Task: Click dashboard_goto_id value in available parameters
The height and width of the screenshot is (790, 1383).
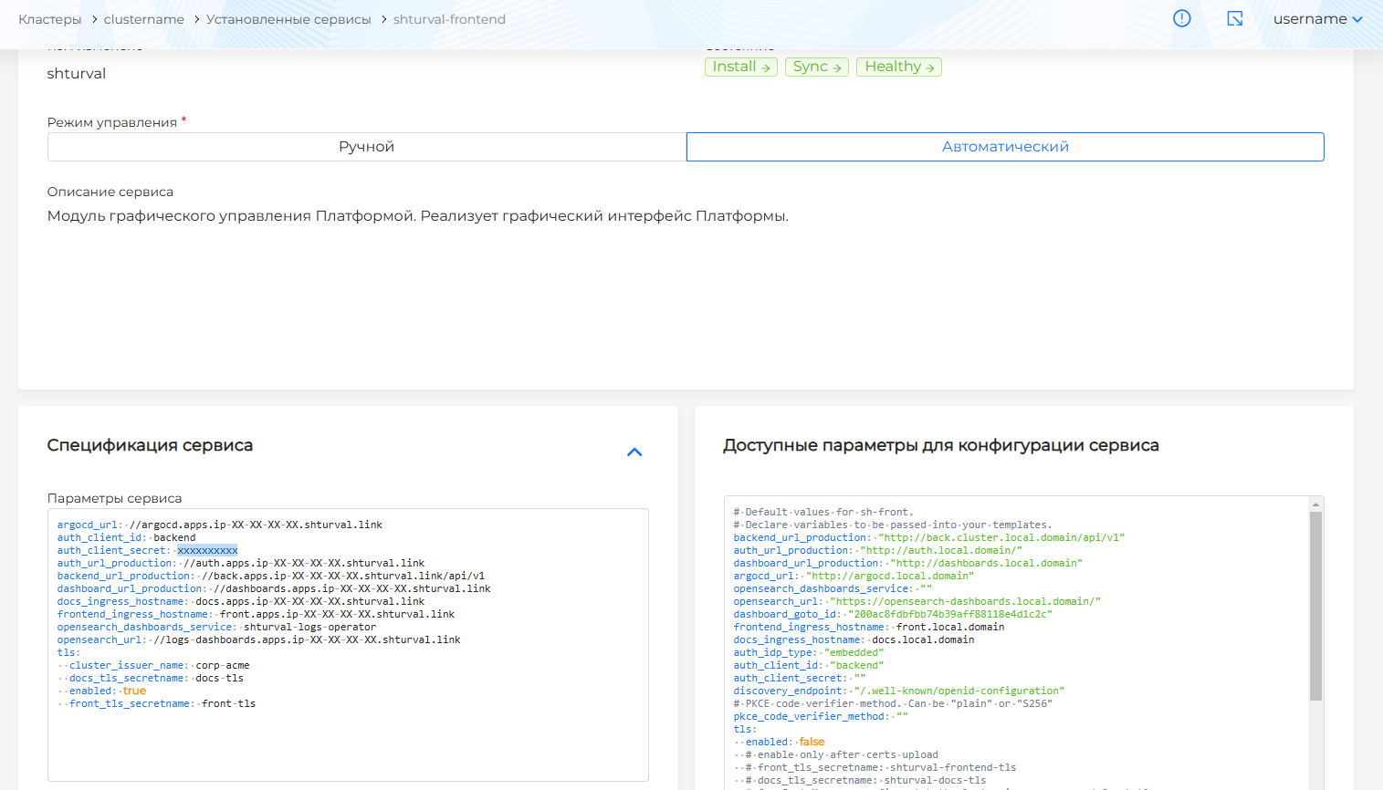Action: 950,614
